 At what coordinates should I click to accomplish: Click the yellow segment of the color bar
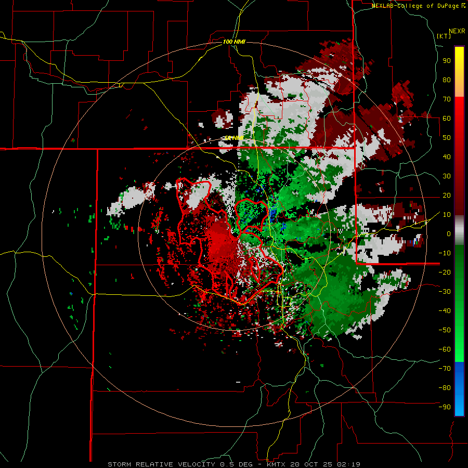[459, 72]
